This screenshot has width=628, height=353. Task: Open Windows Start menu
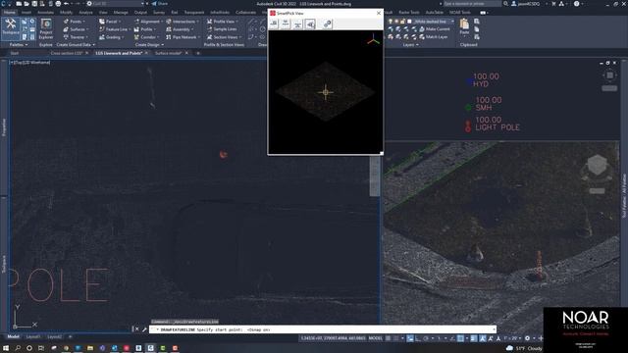[x=6, y=348]
